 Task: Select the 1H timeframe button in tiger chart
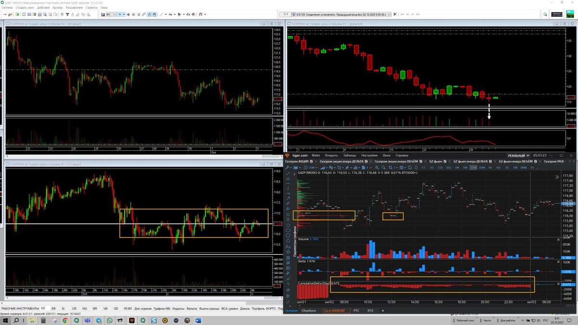(490, 168)
